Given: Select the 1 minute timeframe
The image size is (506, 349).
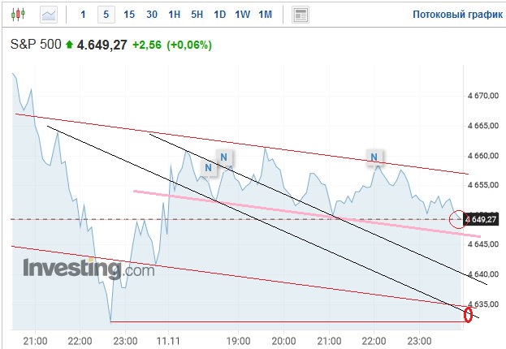Looking at the screenshot, I should (83, 15).
